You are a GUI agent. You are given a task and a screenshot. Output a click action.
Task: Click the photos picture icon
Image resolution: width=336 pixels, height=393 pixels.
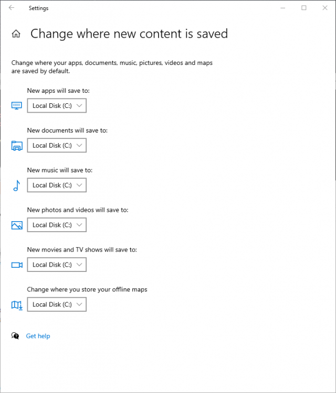(x=17, y=225)
